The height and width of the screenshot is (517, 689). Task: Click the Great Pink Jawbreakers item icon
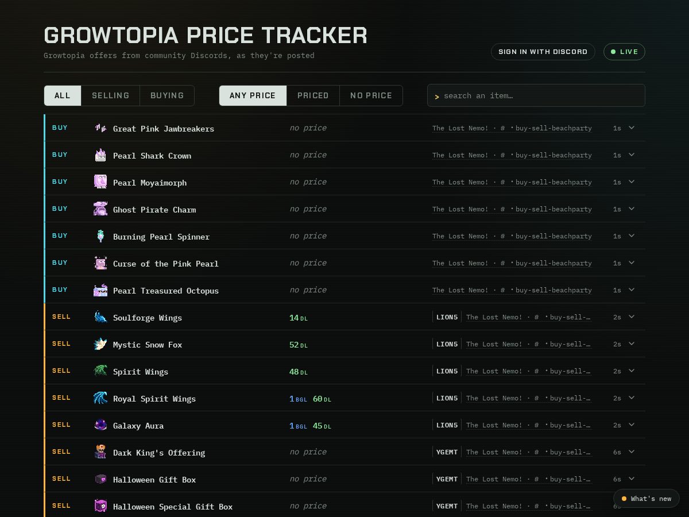coord(100,128)
